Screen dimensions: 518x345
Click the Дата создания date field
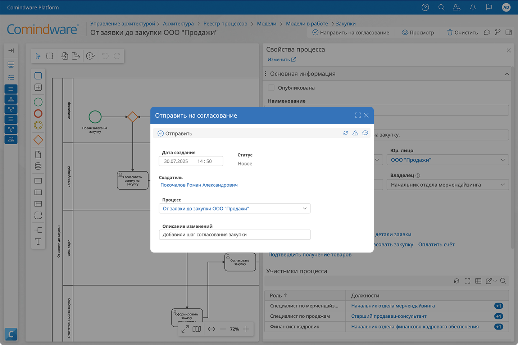pyautogui.click(x=191, y=161)
